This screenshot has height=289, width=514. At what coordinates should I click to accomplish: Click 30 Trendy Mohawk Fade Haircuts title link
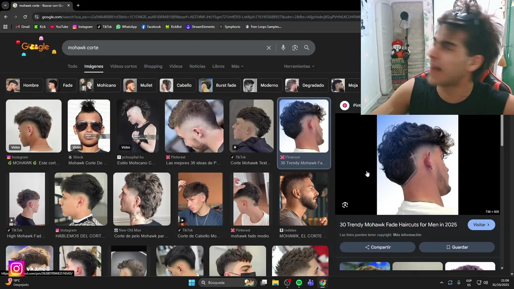398,225
